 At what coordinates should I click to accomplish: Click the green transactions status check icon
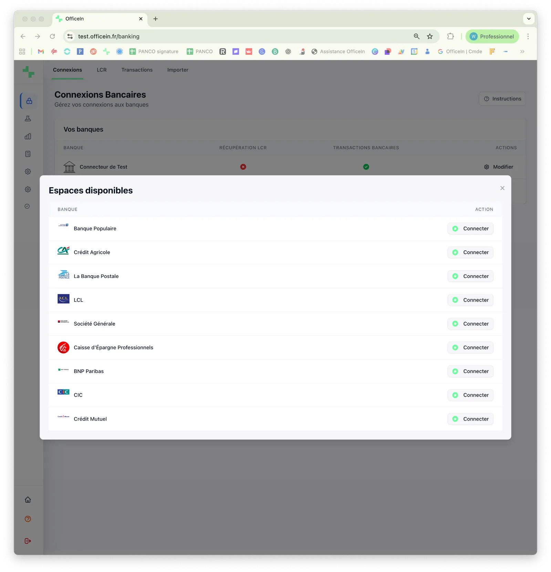(366, 167)
